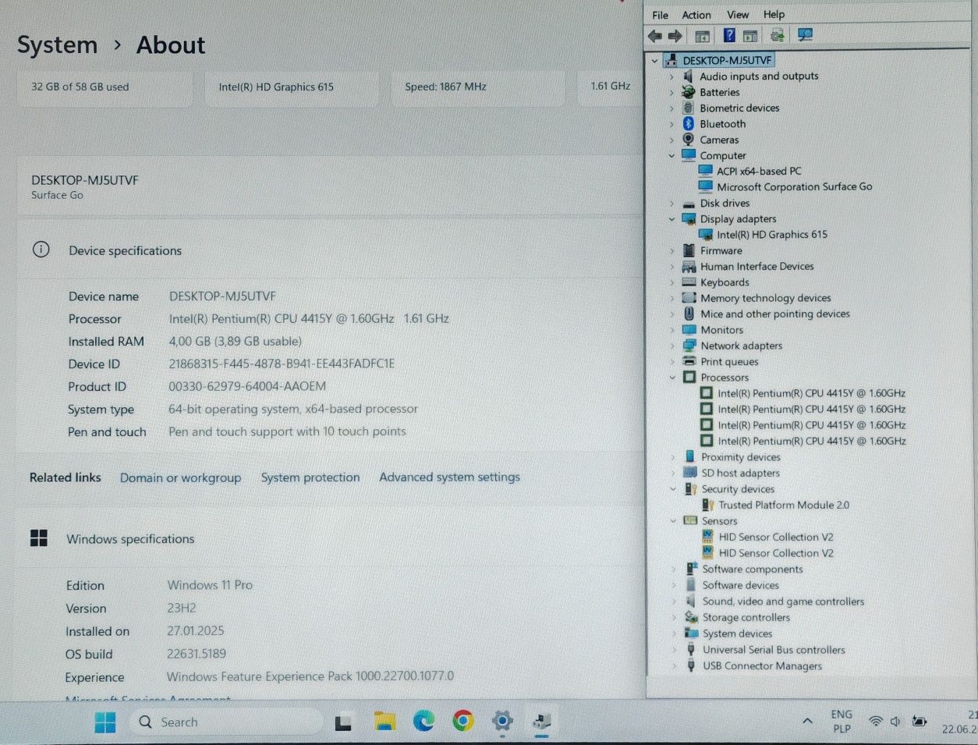
Task: Open Advanced system settings link
Action: click(x=449, y=477)
